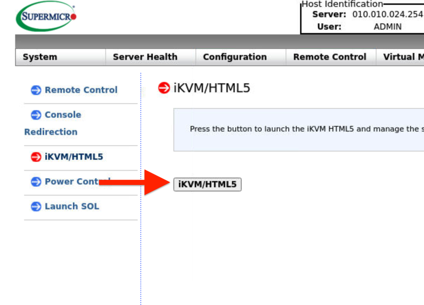Click the server IP address 010.010.024.254

[388, 14]
